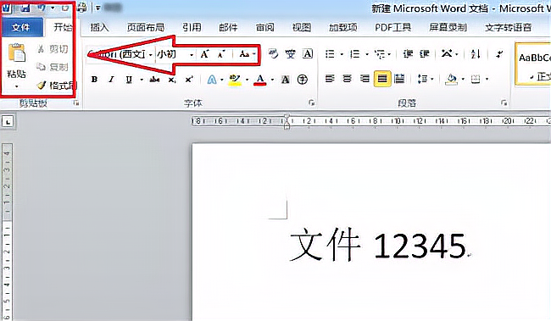Viewport: 551px width, 321px height.
Task: Open the phonetic guide 文 icon
Action: coord(290,53)
